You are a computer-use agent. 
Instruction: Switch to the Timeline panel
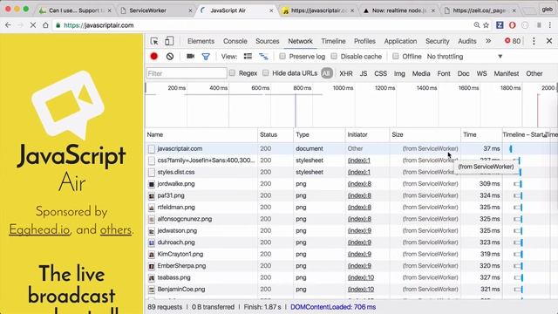coord(333,41)
